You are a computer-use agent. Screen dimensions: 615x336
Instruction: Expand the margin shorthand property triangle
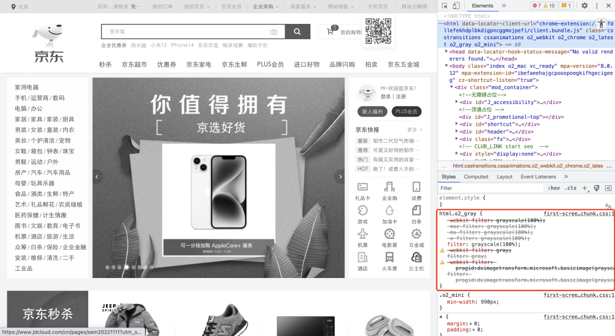click(x=471, y=324)
